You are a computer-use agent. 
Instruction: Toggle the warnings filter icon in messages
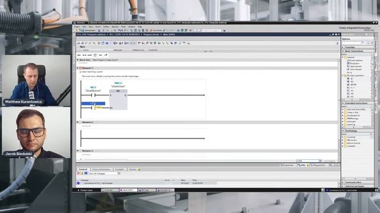pos(82,173)
